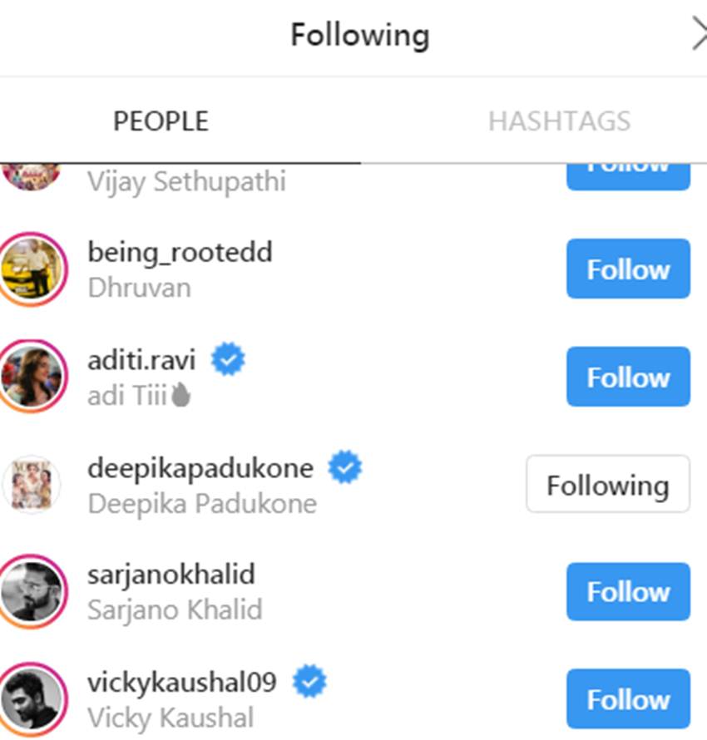Viewport: 707px width, 740px height.
Task: Follow the being_rootedd account
Action: click(x=628, y=269)
